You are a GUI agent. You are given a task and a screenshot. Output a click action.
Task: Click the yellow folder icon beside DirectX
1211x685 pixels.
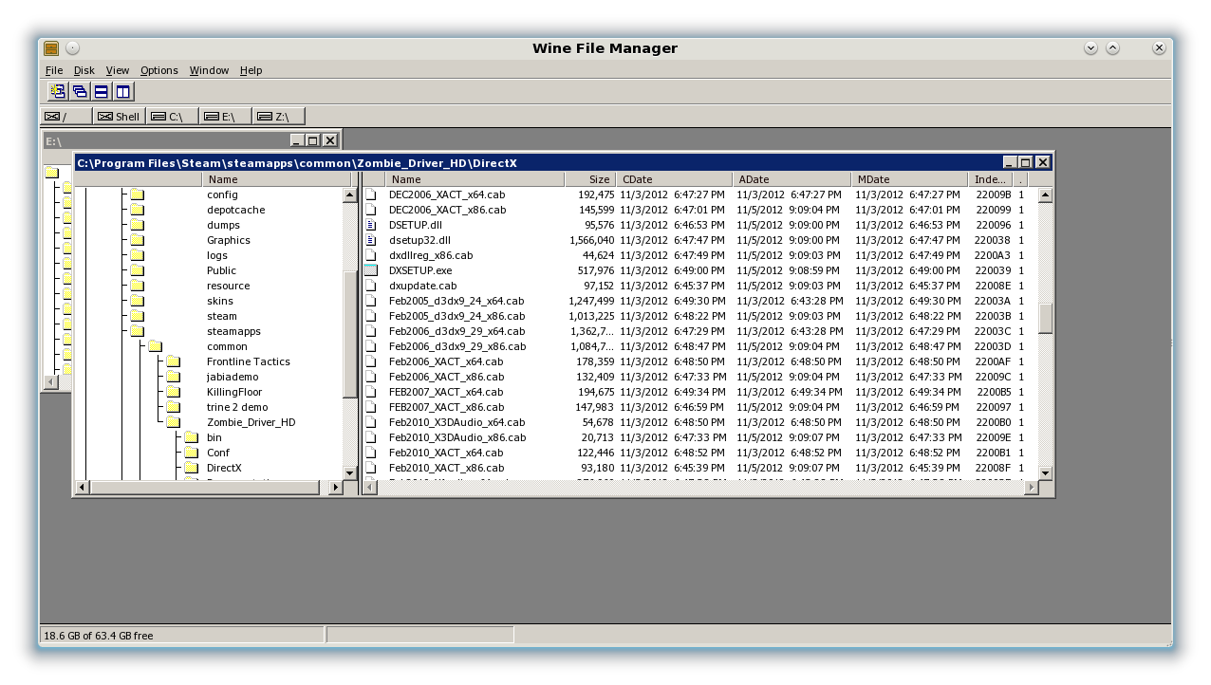[191, 468]
